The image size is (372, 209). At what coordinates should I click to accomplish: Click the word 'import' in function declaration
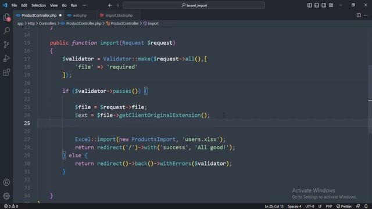tap(109, 42)
